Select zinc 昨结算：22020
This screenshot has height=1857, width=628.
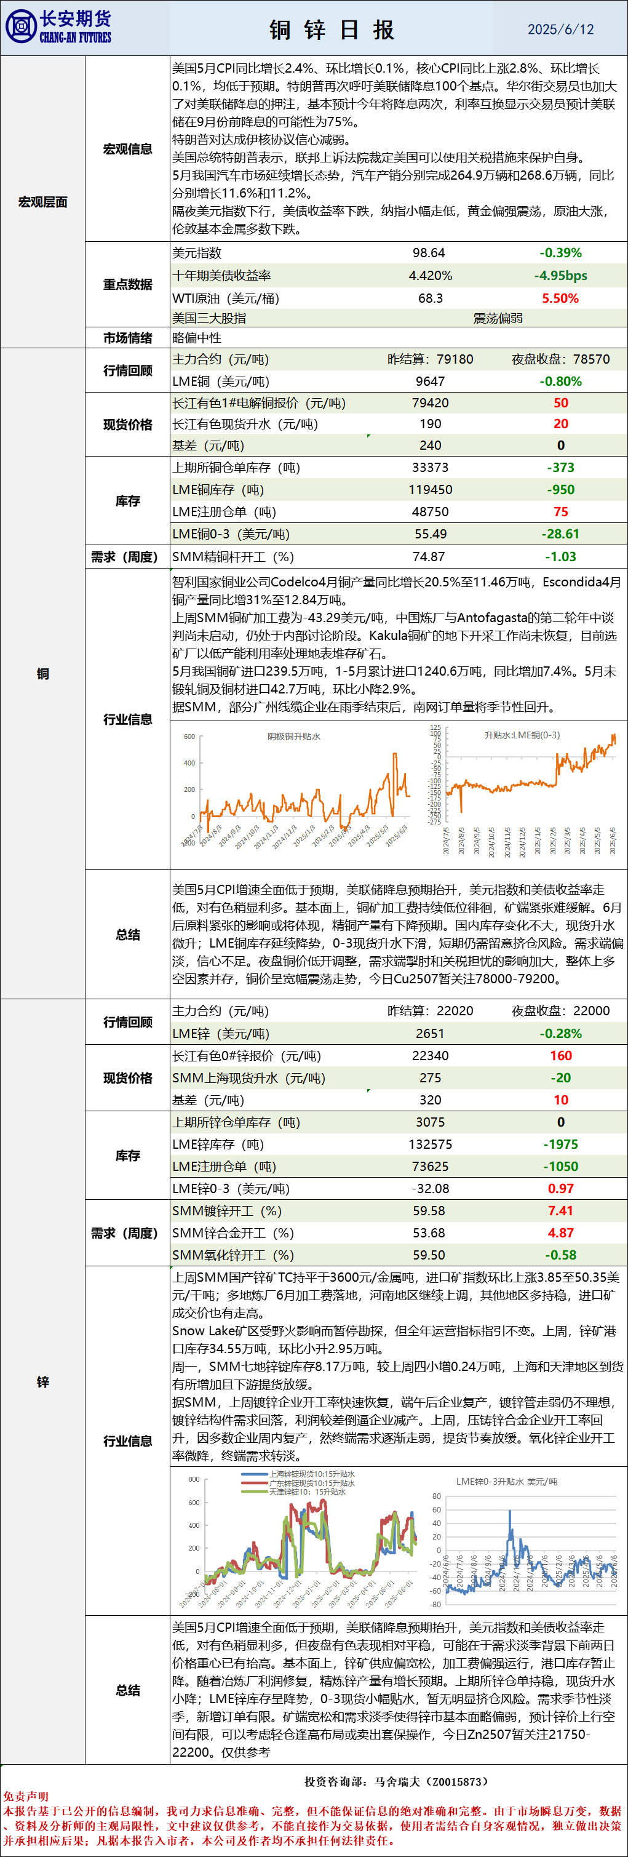click(x=431, y=1011)
